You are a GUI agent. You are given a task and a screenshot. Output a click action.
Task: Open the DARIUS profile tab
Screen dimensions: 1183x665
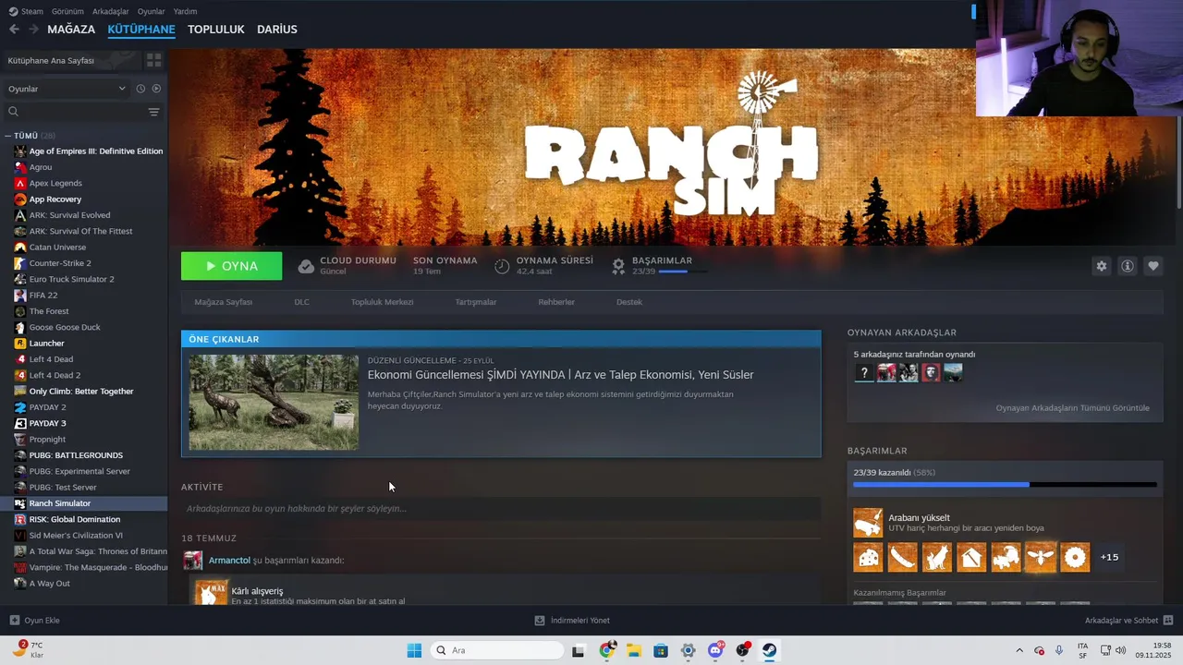[277, 30]
